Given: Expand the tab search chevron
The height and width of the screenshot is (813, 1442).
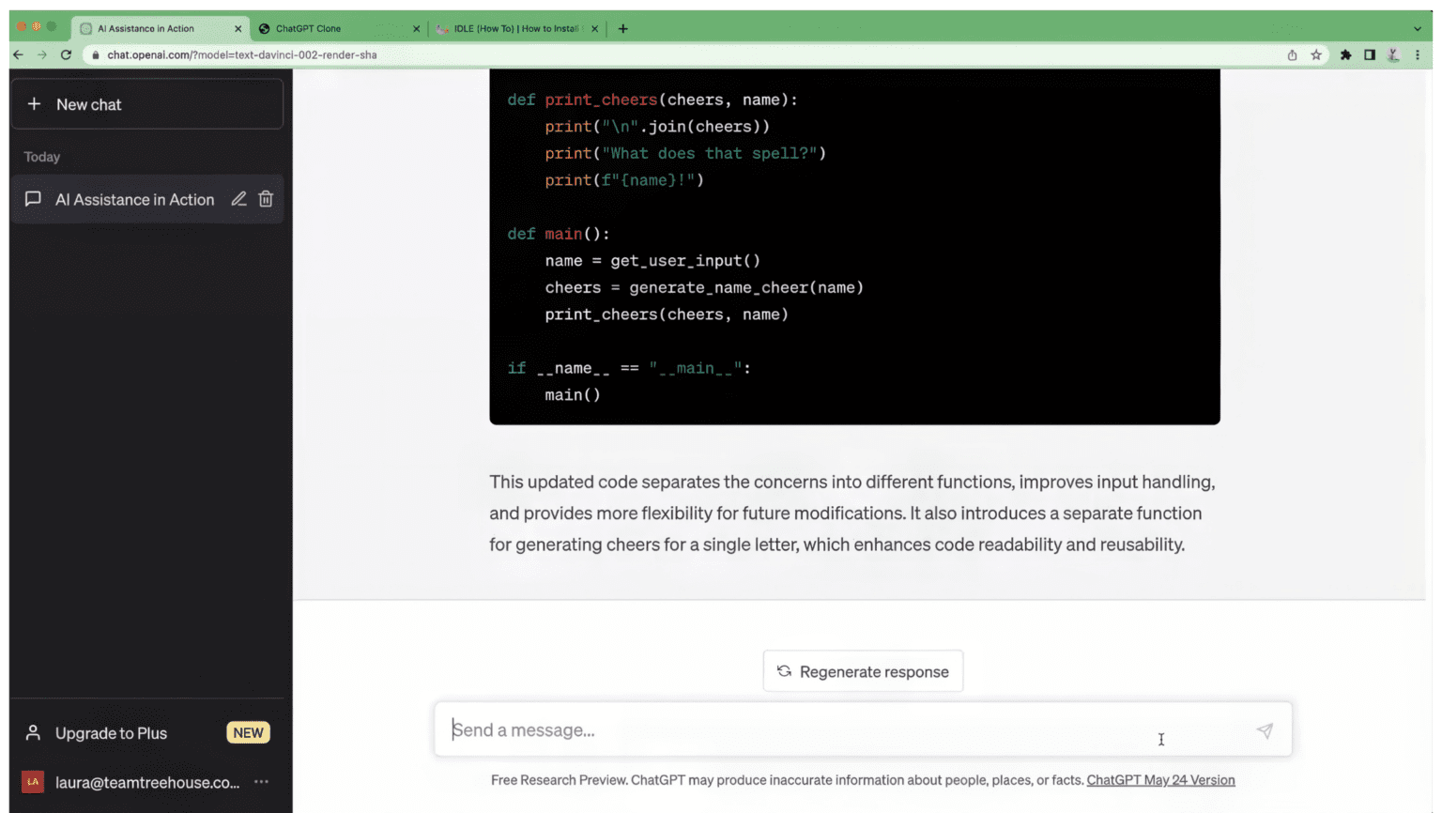Looking at the screenshot, I should (1418, 28).
